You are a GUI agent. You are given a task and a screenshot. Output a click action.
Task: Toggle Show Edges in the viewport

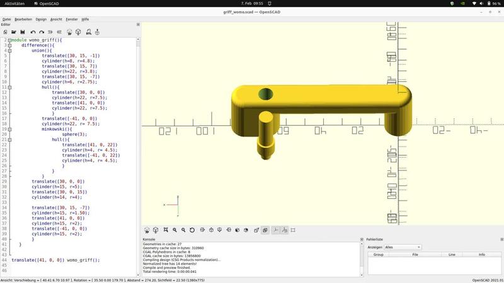point(293,230)
